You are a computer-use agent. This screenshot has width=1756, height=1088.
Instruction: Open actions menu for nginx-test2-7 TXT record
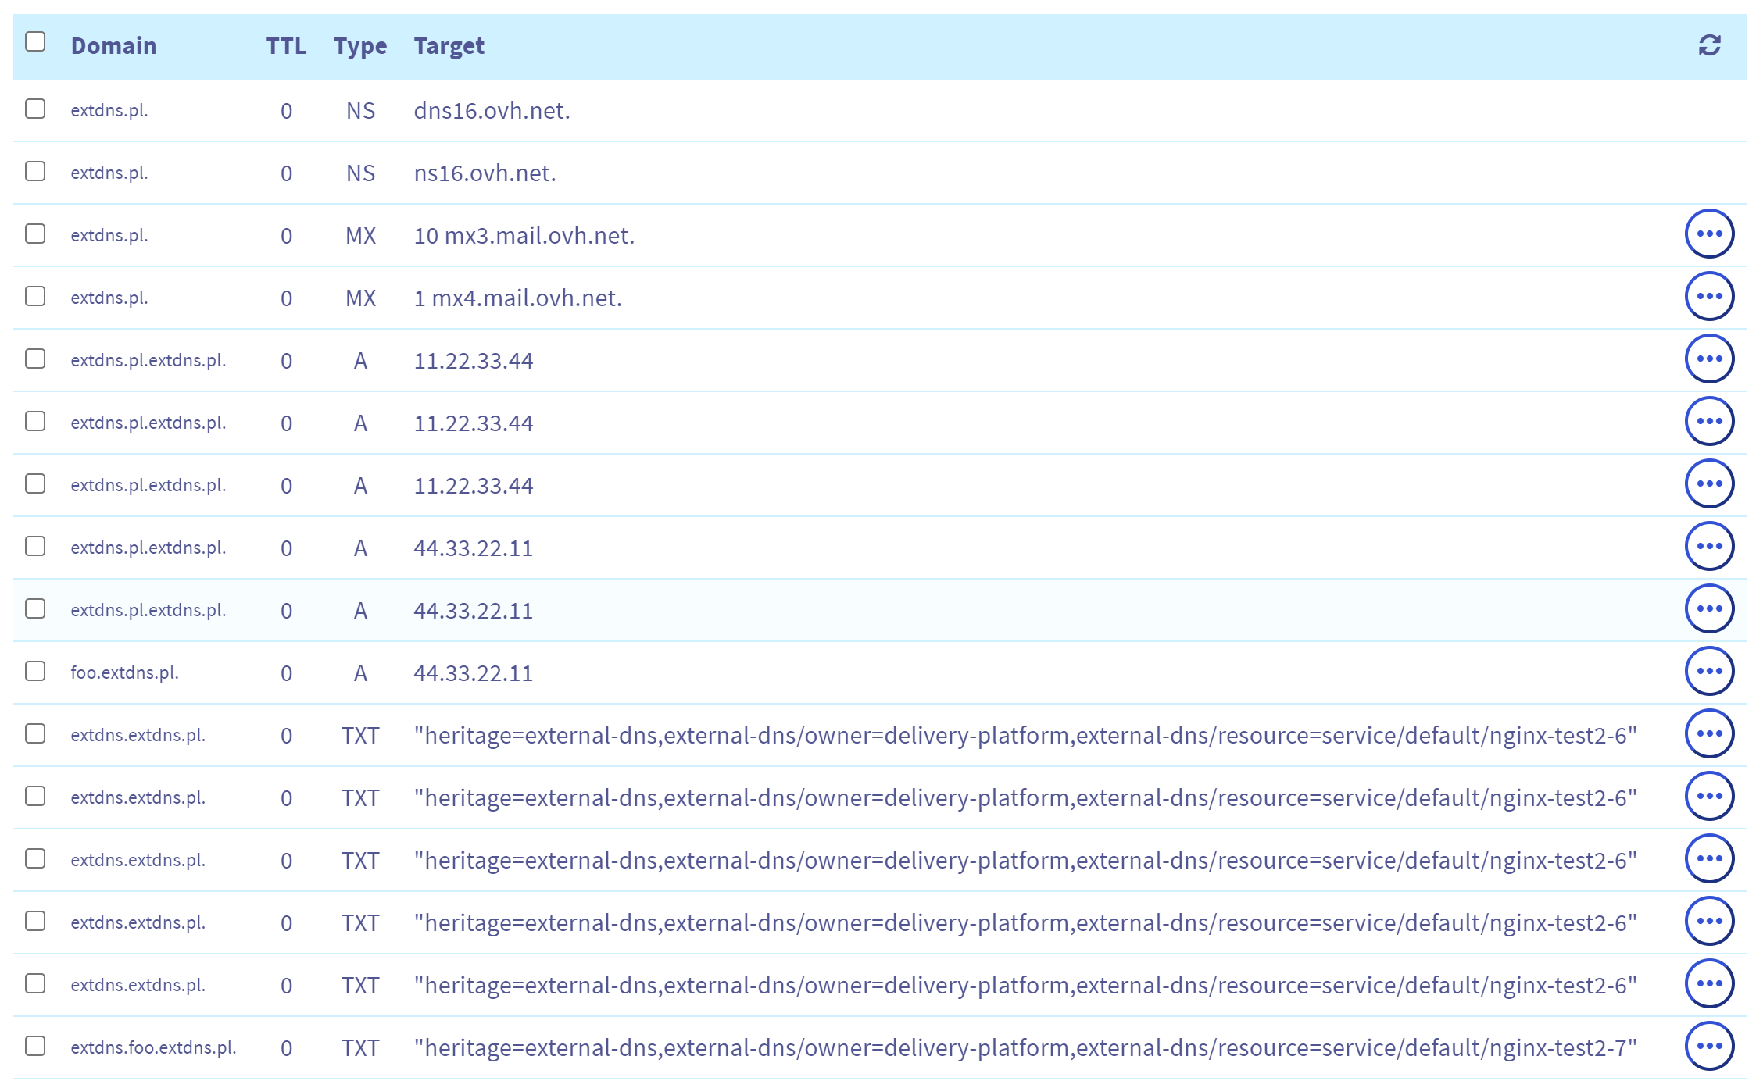[1709, 1046]
